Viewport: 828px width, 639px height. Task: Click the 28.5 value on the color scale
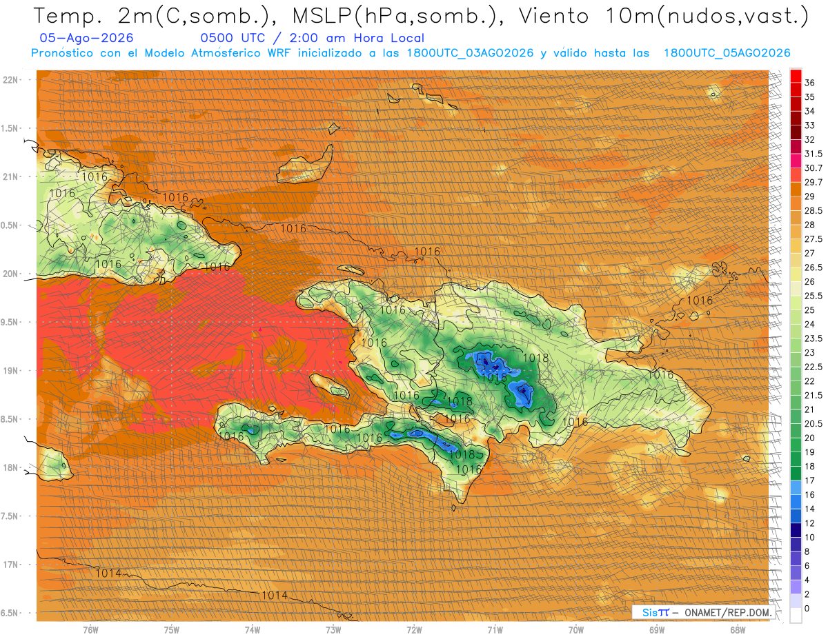[814, 210]
